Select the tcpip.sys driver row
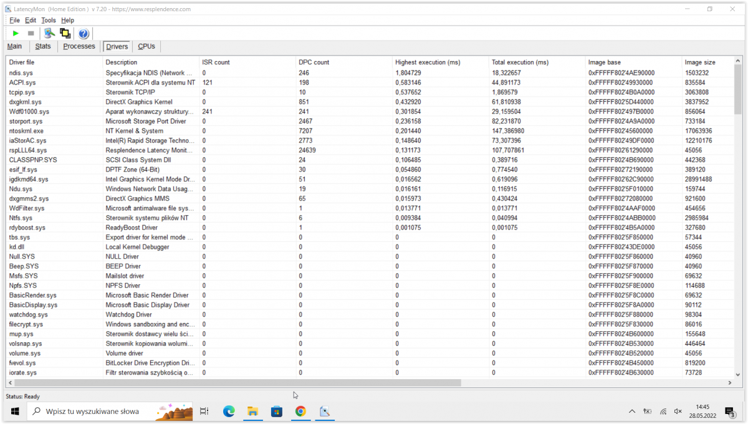The width and height of the screenshot is (748, 424). pos(370,92)
